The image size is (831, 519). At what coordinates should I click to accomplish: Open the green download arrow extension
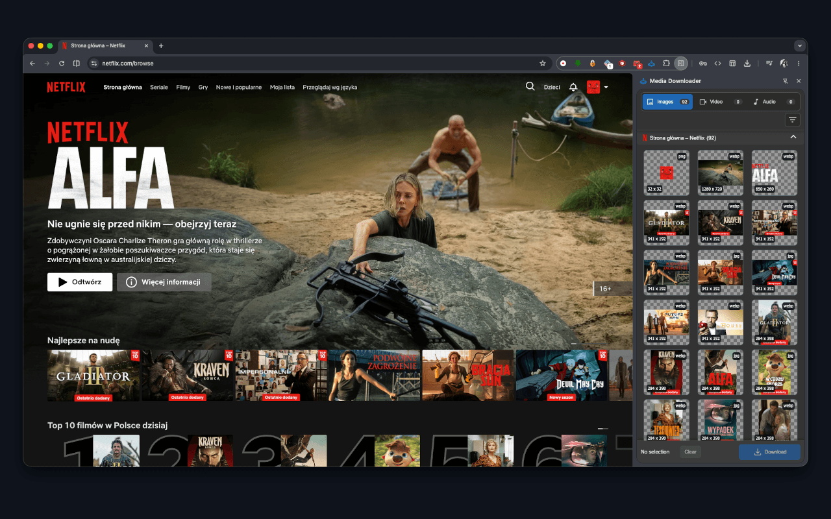[x=578, y=63]
